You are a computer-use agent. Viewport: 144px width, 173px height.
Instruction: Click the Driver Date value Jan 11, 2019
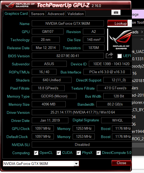pyautogui.click(x=50, y=120)
